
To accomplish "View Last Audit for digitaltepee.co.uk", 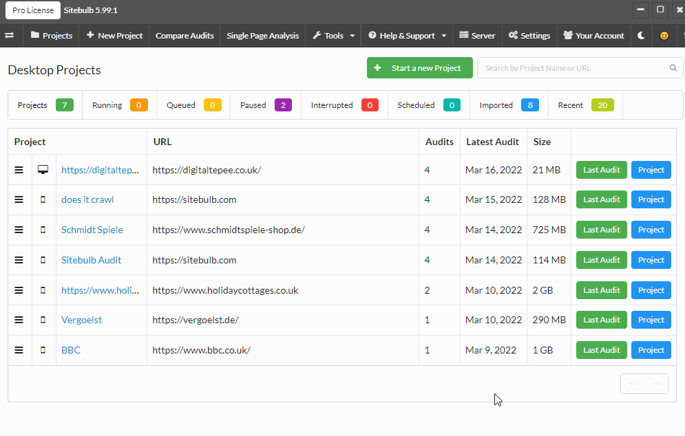I will coord(602,170).
